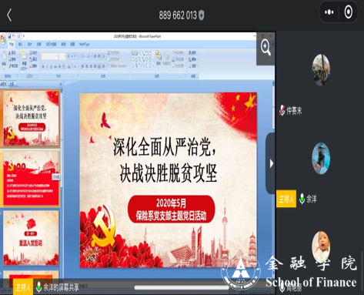Tap the circular target icon beside the dots

348,12
